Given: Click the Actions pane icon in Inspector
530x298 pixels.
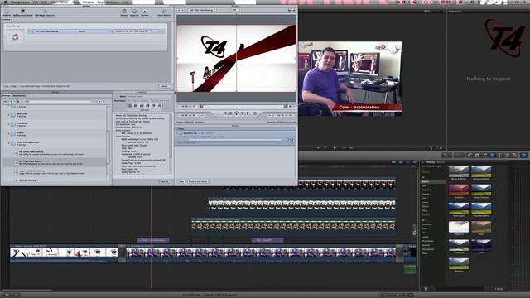Looking at the screenshot, I should [160, 106].
